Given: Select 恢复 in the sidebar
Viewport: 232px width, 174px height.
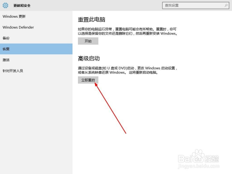Looking at the screenshot, I should pos(36,49).
